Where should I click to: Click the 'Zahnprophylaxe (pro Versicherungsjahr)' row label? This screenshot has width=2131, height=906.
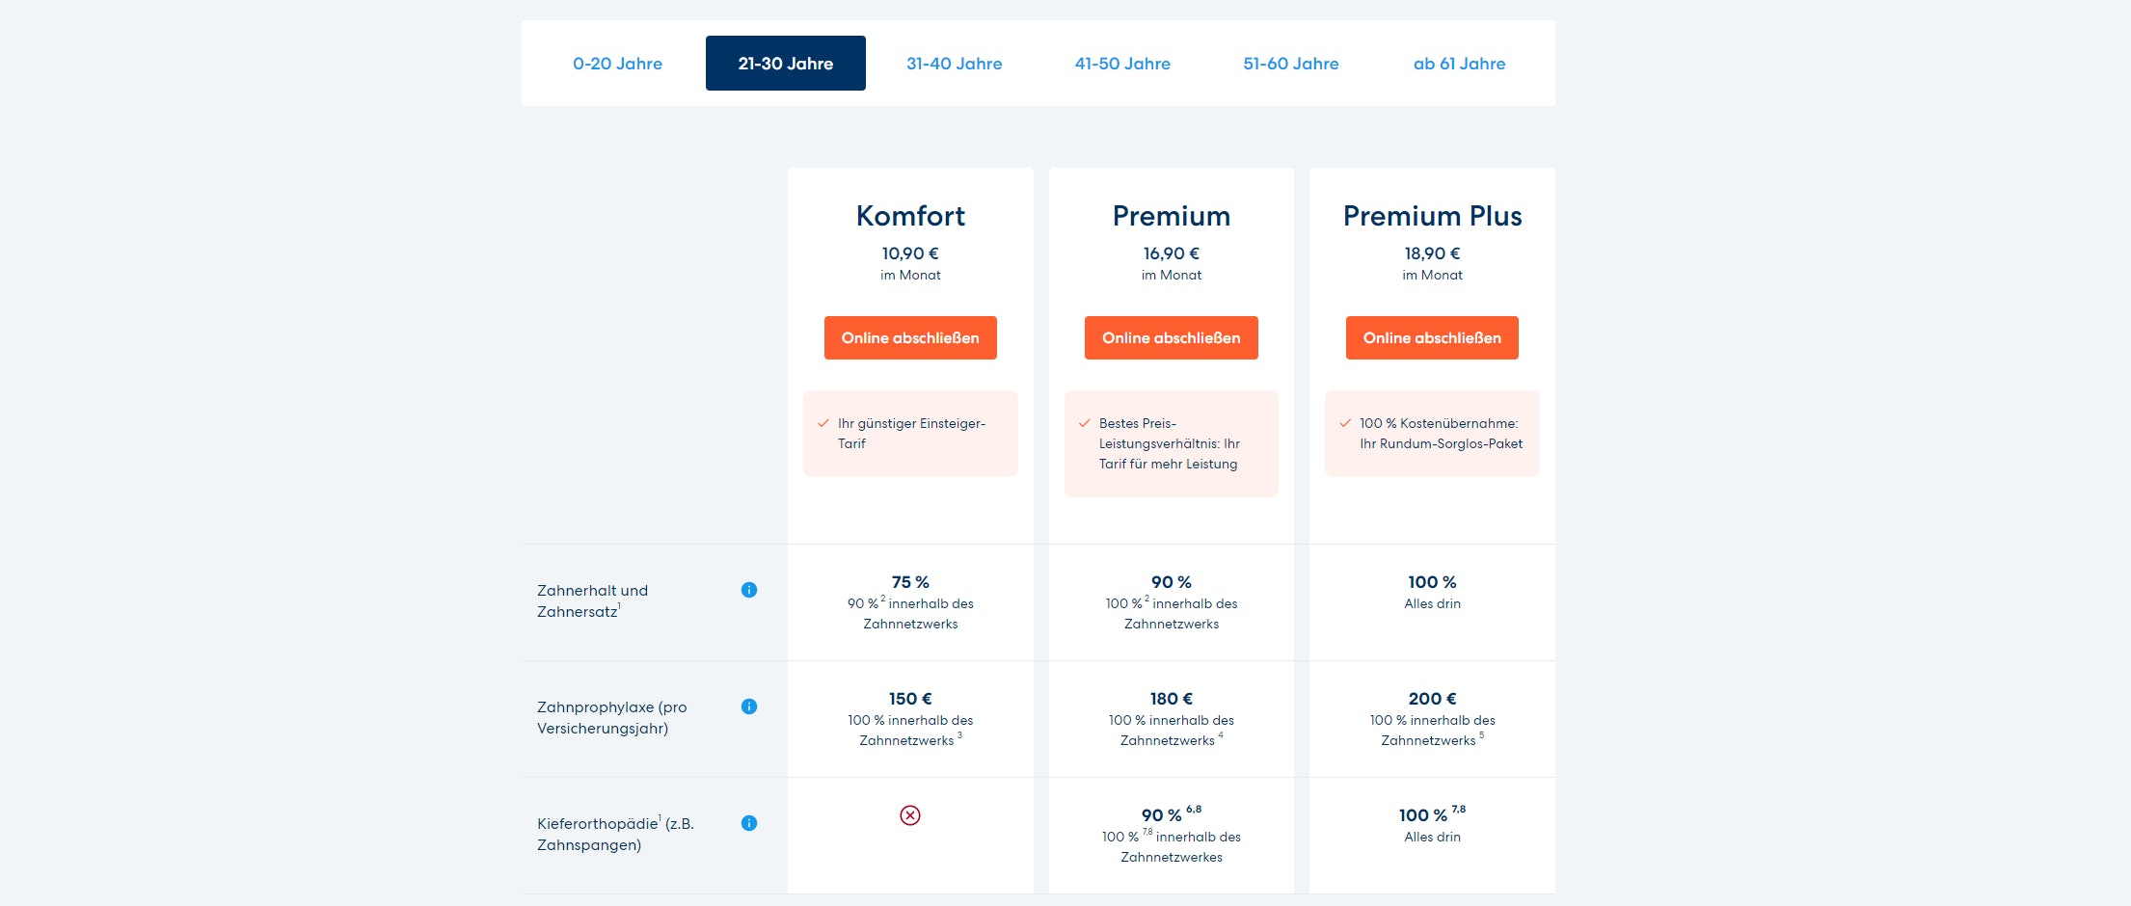coord(612,717)
